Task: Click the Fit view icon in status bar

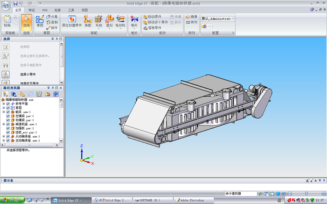Action: coord(272,194)
